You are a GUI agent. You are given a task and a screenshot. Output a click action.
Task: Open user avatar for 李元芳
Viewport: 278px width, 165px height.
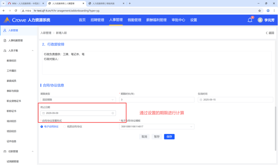(260, 20)
